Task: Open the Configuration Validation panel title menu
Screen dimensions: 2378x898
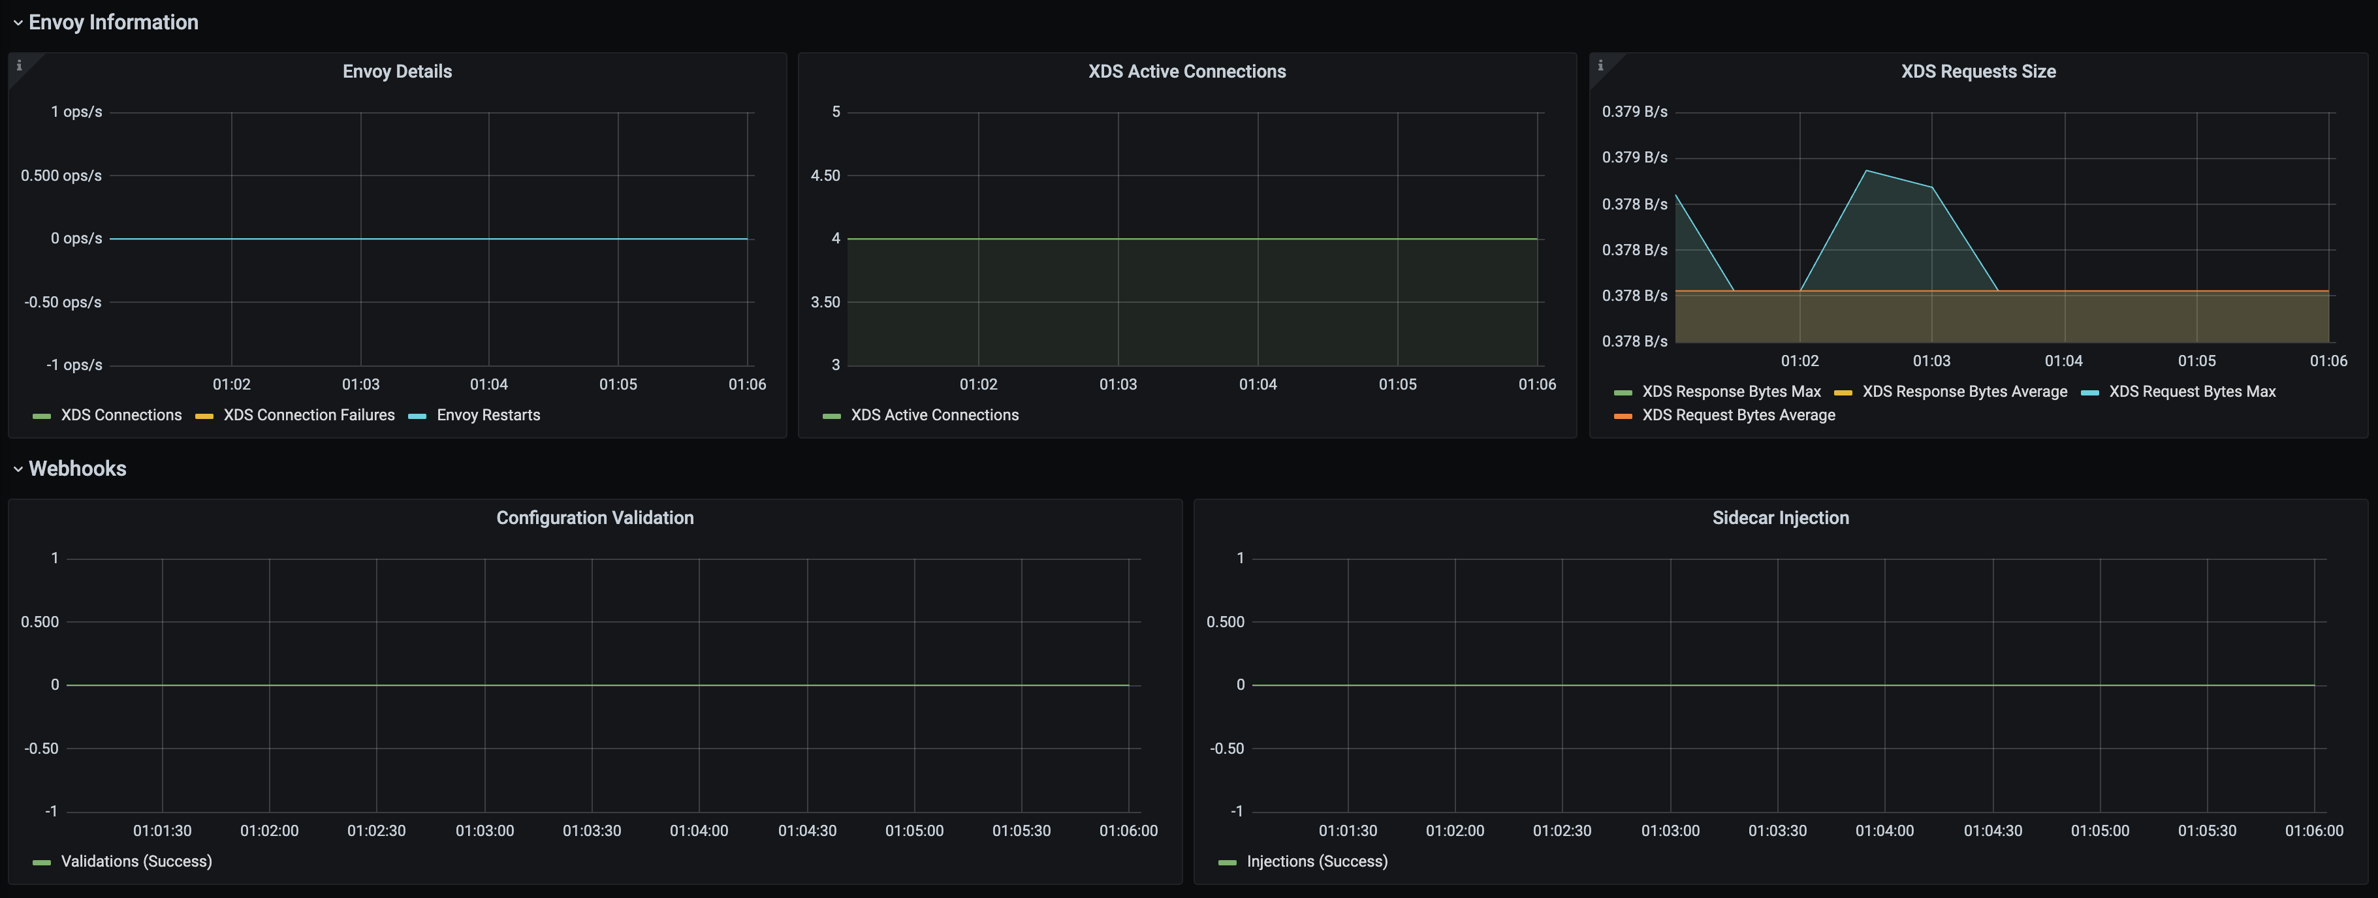Action: click(x=594, y=518)
